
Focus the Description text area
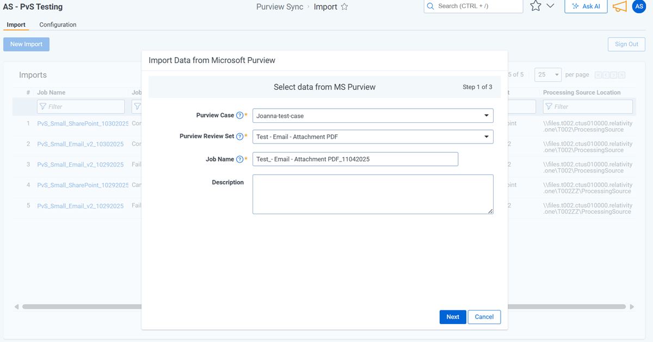372,194
